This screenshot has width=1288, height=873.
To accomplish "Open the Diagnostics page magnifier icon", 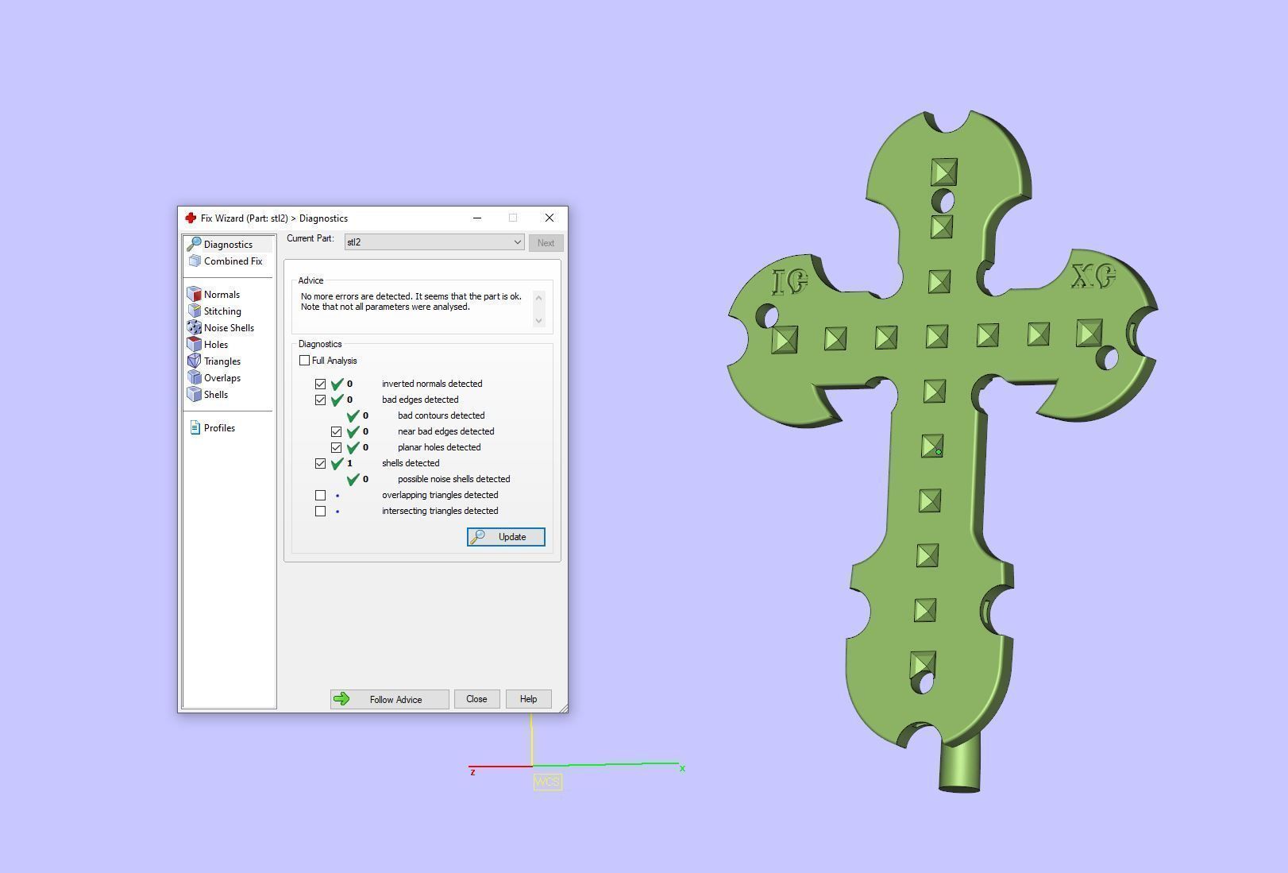I will [x=194, y=244].
